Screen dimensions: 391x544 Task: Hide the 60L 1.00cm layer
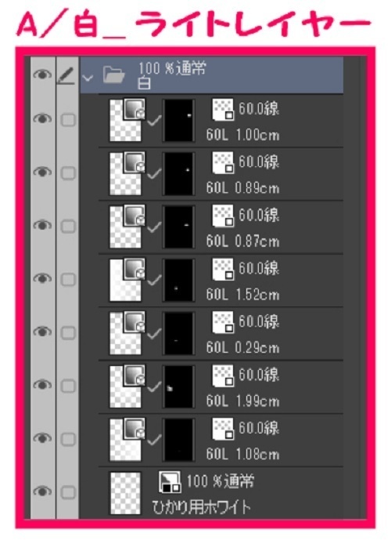pyautogui.click(x=42, y=118)
